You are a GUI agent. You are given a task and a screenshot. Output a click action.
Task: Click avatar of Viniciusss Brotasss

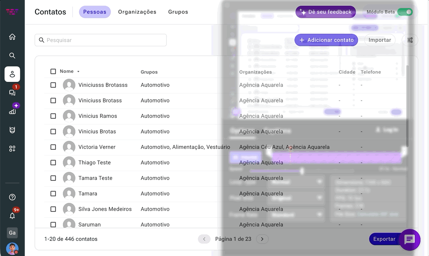pos(69,85)
